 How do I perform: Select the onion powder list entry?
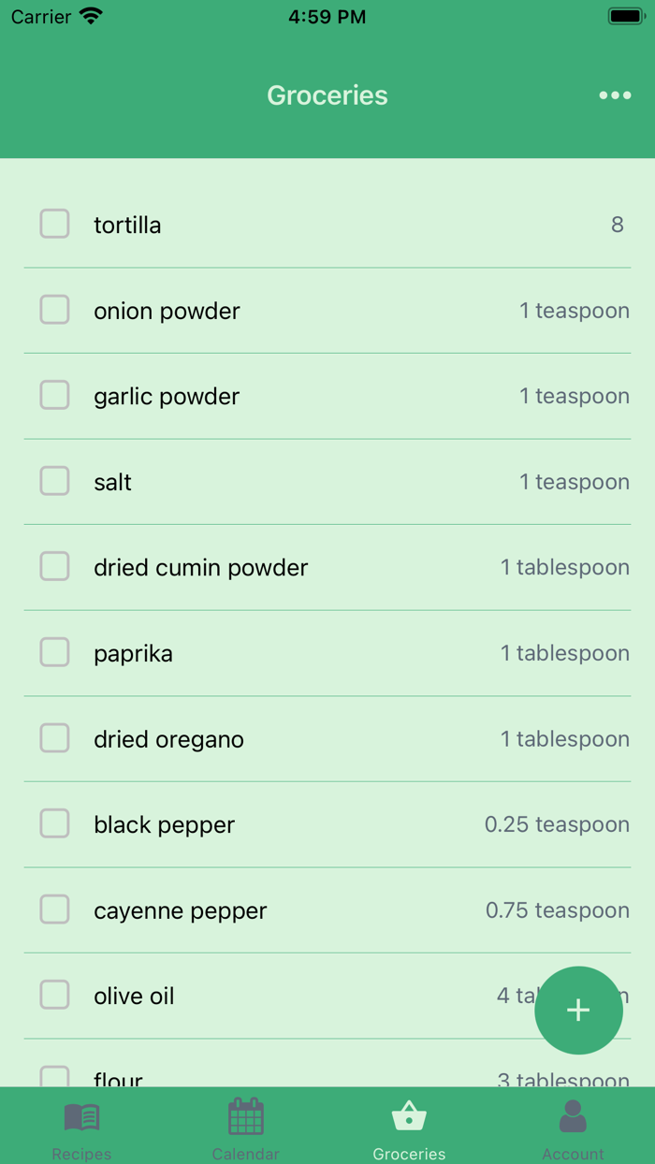[327, 310]
